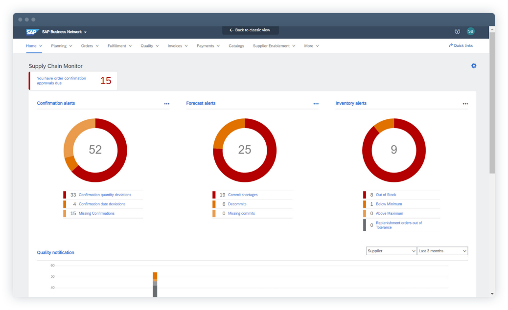The image size is (508, 310).
Task: Expand the Supplier Enablement menu
Action: click(x=274, y=46)
